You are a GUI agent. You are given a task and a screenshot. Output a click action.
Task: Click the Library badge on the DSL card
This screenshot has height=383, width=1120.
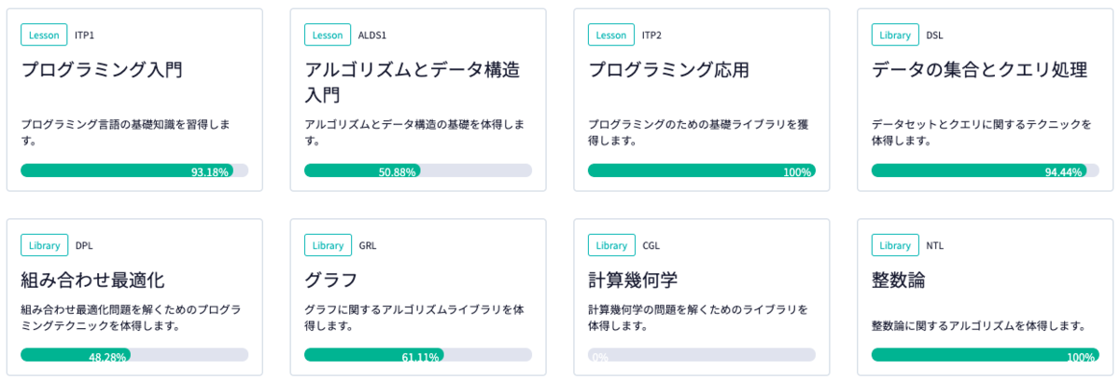pyautogui.click(x=895, y=35)
